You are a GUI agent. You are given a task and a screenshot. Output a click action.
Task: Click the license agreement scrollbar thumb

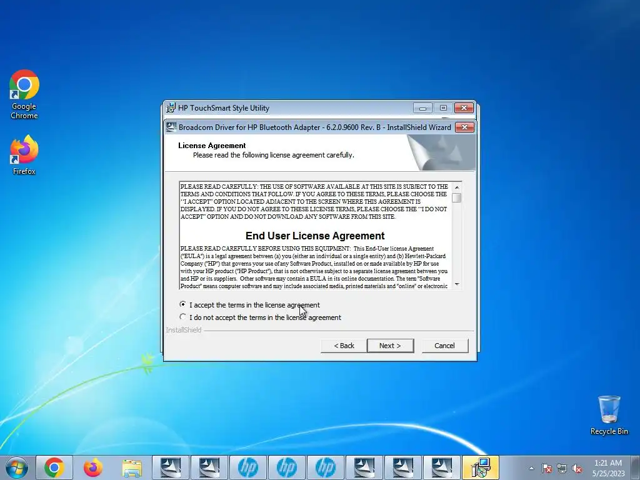tap(457, 198)
